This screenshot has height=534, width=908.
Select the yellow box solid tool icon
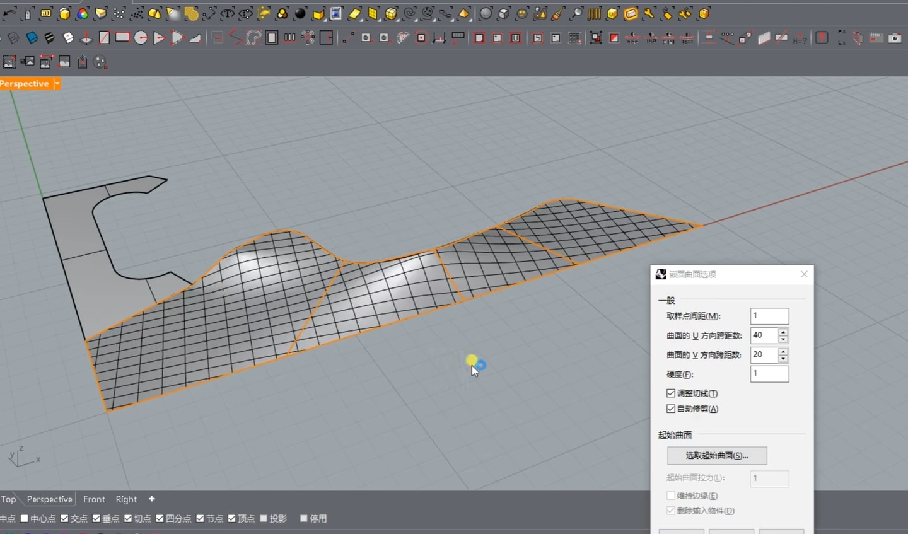pyautogui.click(x=64, y=13)
